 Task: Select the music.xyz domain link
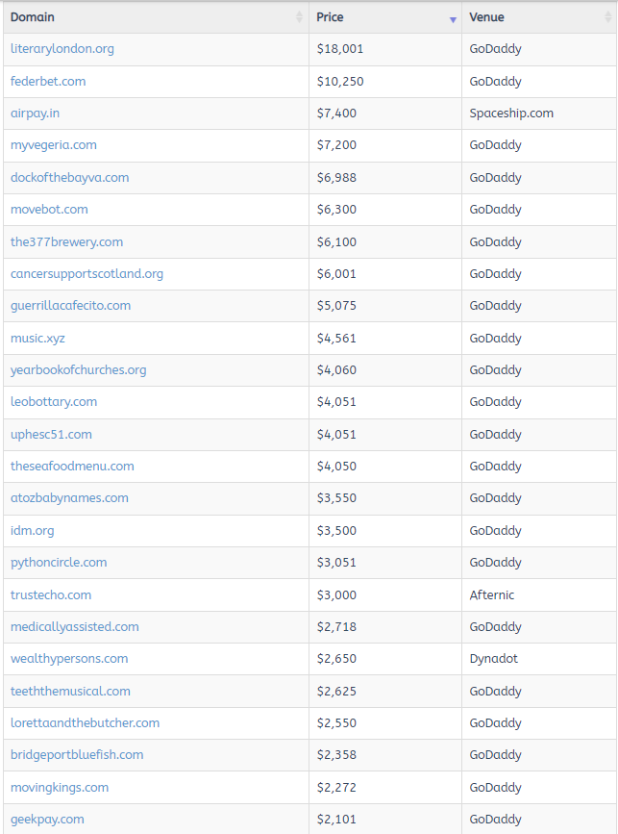pos(37,338)
